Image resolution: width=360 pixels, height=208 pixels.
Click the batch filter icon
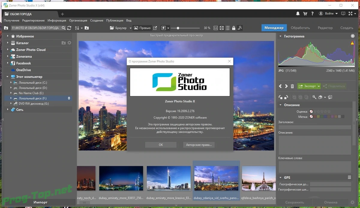tap(320, 97)
